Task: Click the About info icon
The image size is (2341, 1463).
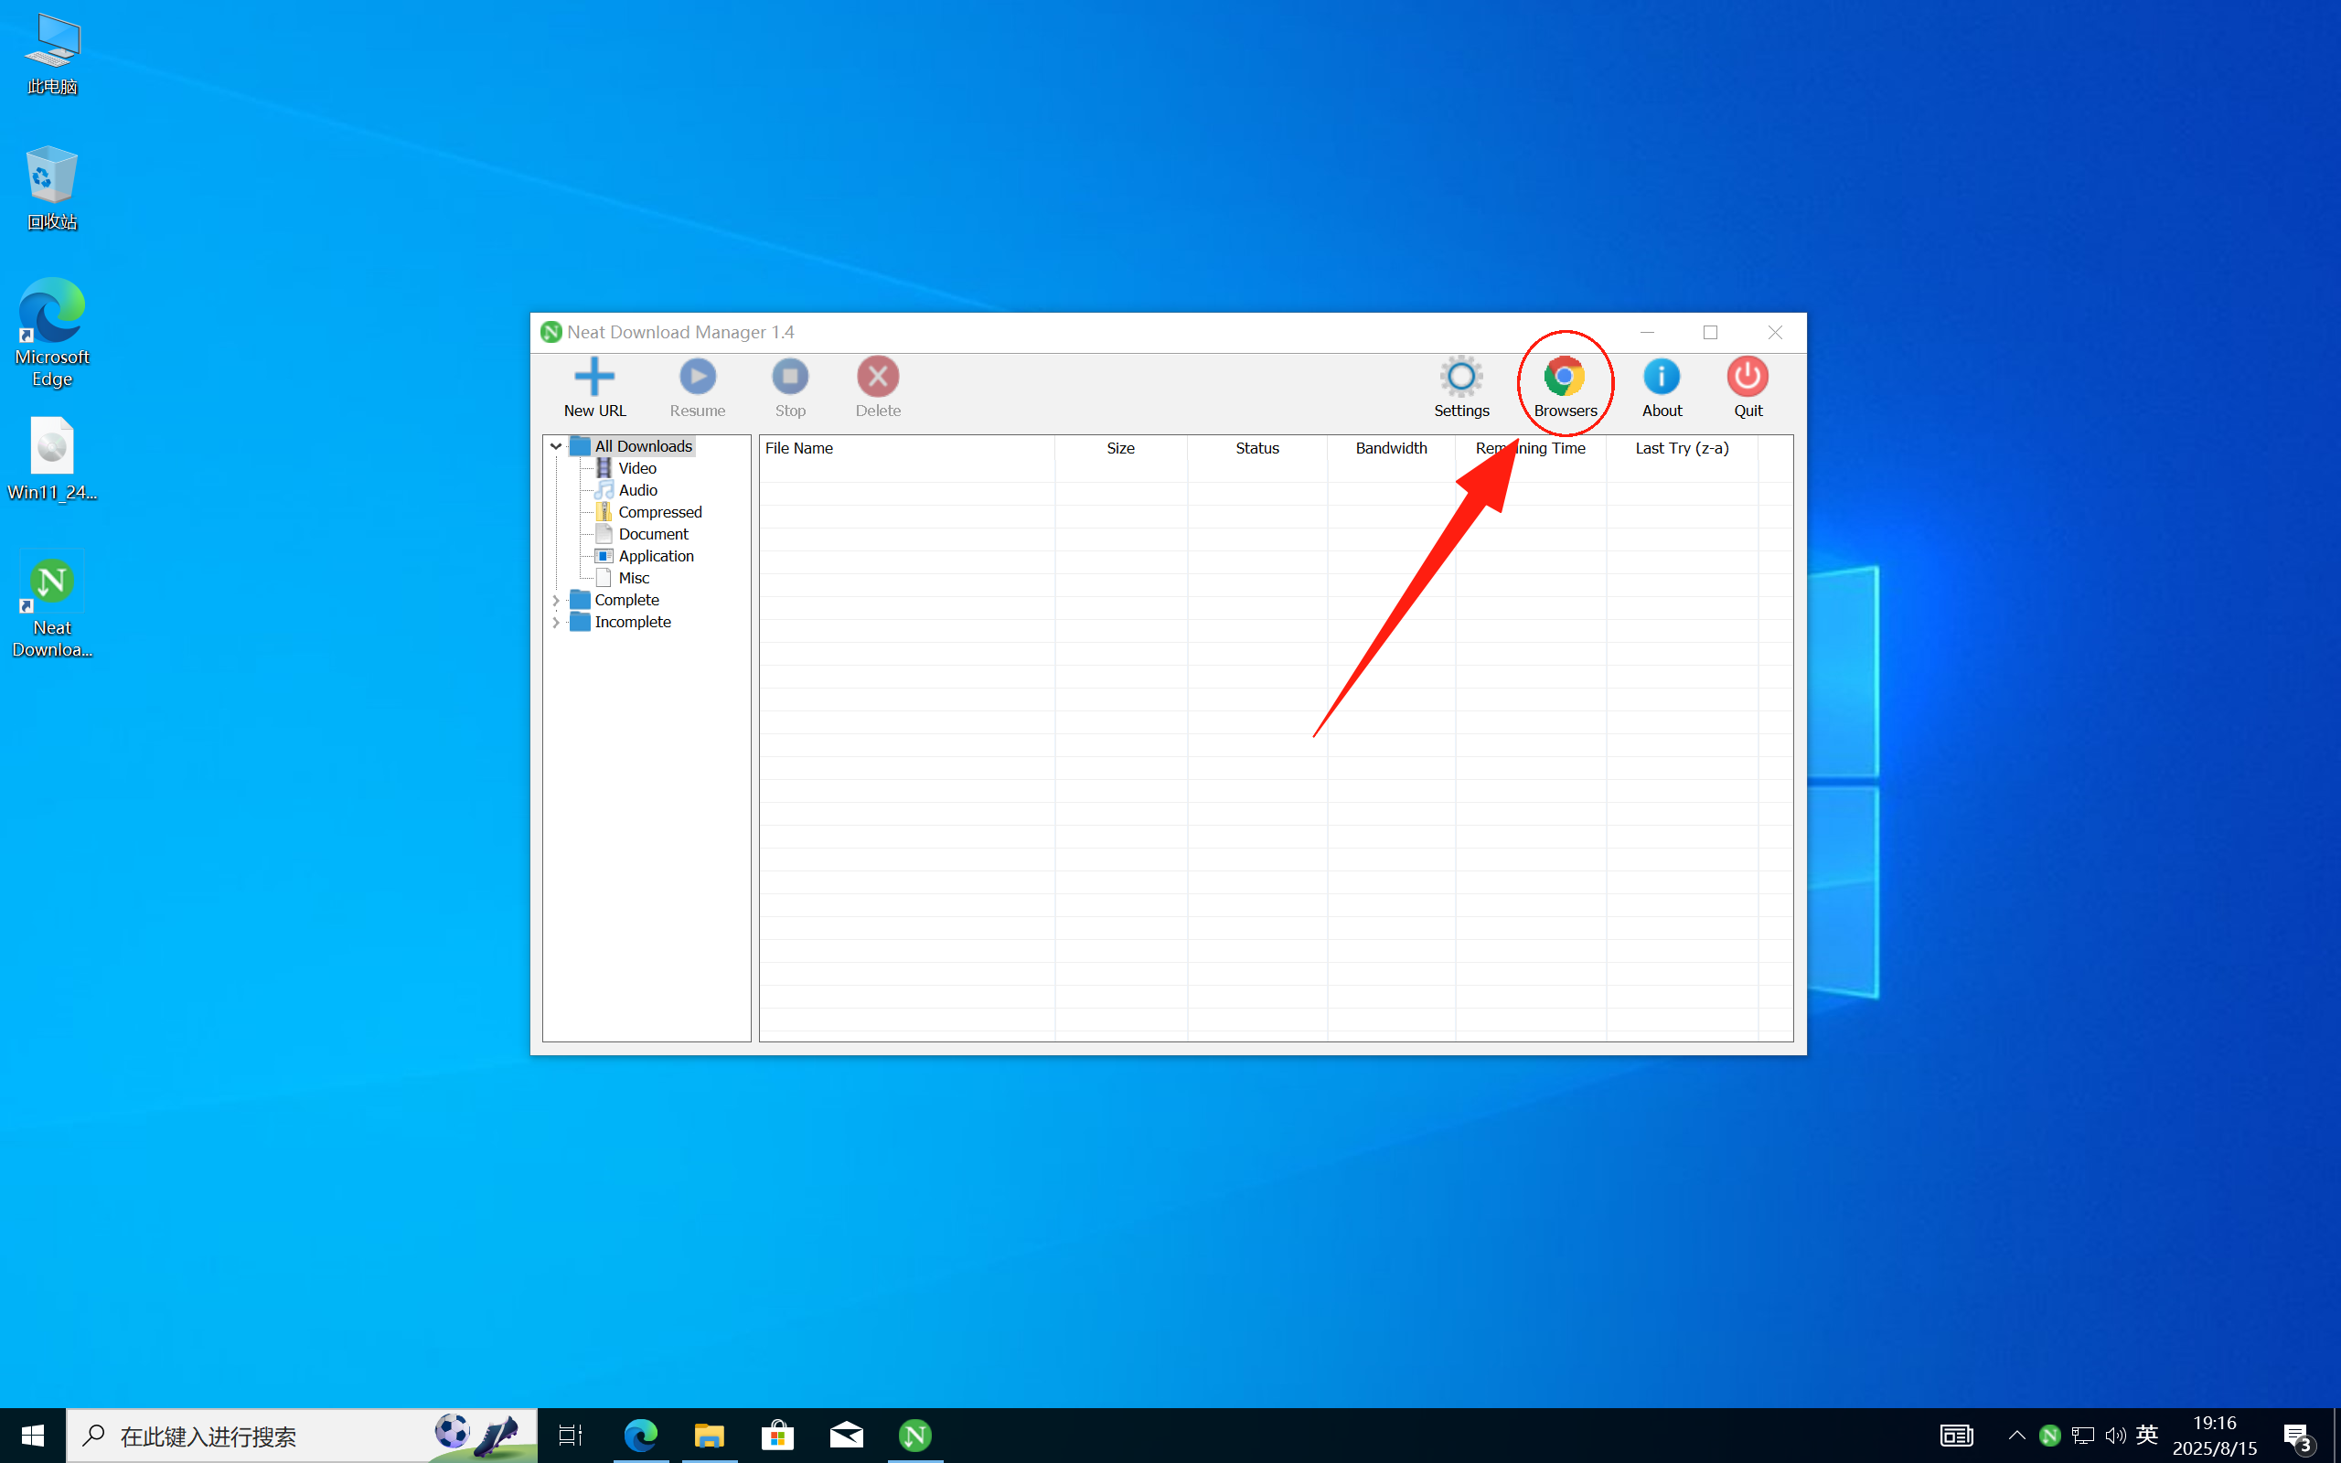Action: (1661, 378)
